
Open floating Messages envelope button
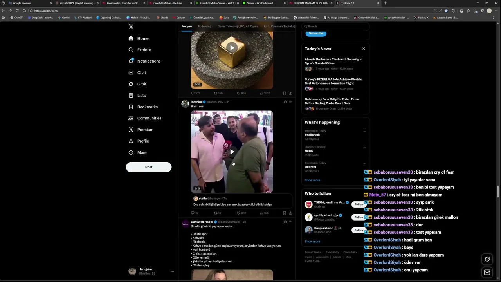(487, 272)
